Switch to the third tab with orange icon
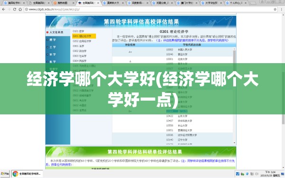Viewport: 285px width, 178px height. pyautogui.click(x=64, y=3)
